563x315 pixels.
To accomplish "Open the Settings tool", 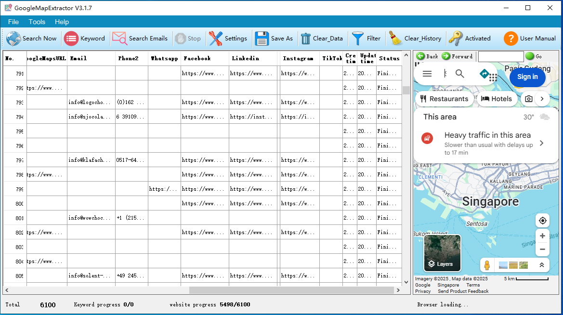I will (228, 39).
